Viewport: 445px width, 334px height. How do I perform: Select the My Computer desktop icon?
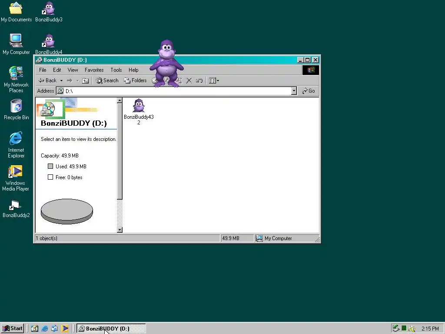16,44
